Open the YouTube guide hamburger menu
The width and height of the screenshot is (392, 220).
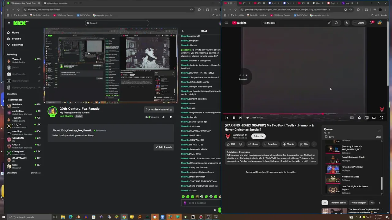227,23
